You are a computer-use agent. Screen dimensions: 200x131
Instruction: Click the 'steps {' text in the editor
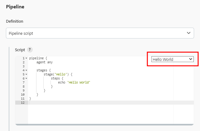point(57,79)
